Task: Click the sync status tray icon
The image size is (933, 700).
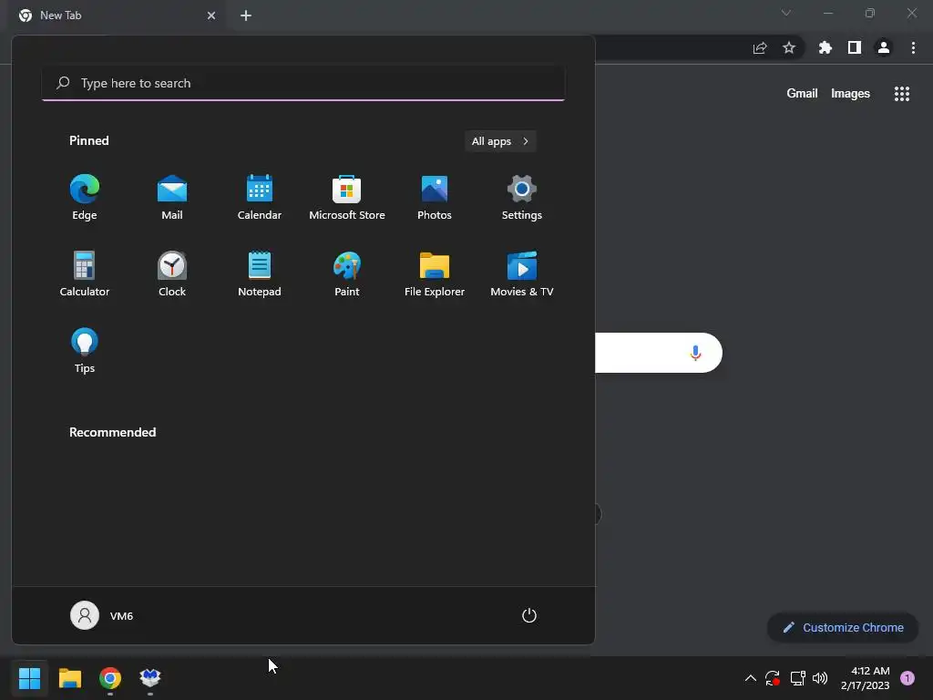Action: [x=773, y=678]
